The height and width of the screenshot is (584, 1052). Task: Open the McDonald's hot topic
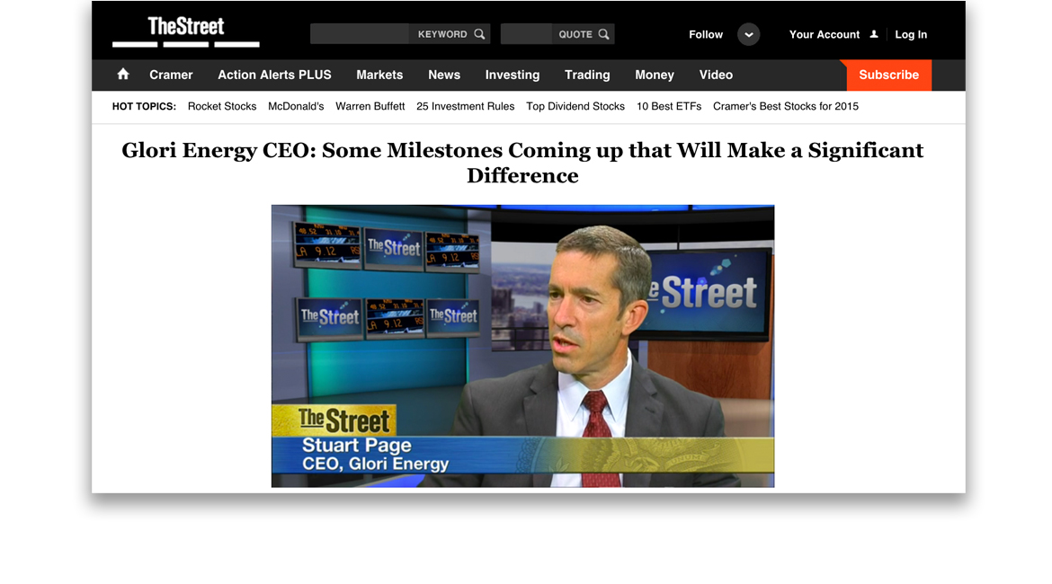coord(296,107)
